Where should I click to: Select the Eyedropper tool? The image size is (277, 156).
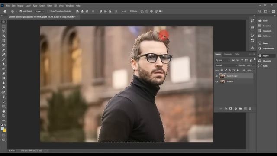pos(3,50)
